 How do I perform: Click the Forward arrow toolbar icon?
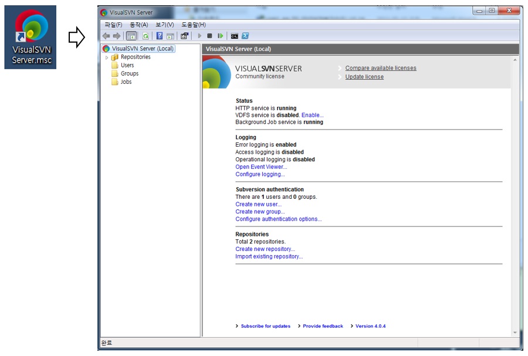tap(117, 36)
